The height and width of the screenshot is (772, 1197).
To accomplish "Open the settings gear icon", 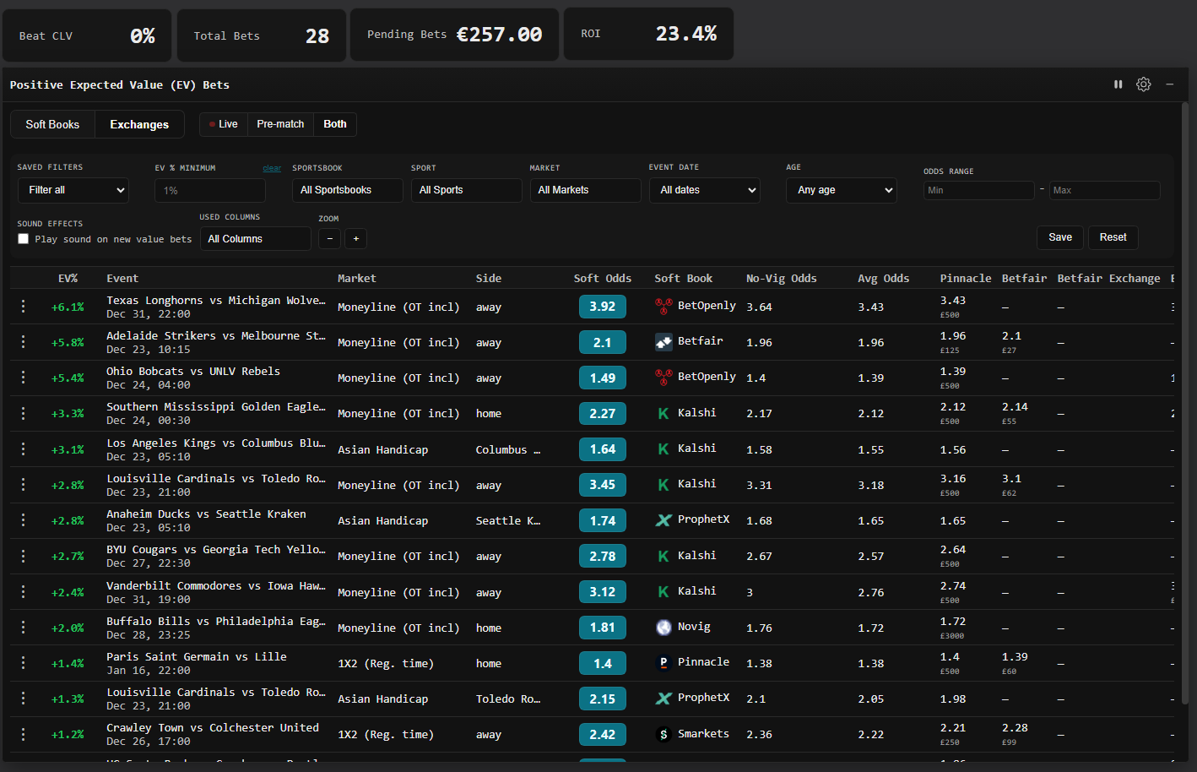I will point(1143,84).
